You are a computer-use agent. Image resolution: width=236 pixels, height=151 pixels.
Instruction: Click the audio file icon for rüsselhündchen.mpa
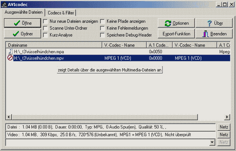(10, 52)
